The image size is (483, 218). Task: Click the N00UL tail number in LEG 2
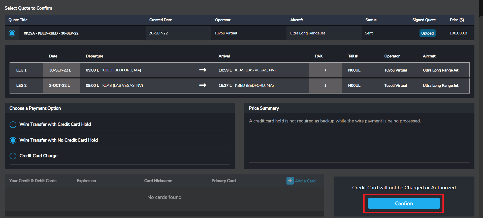coord(354,85)
